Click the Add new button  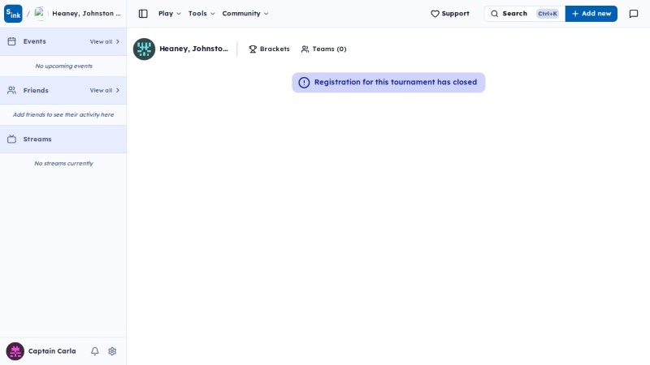click(x=591, y=14)
